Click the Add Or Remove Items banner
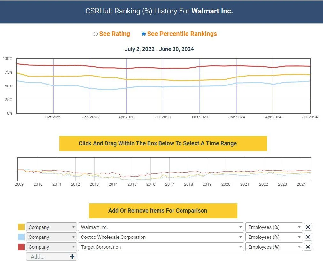Image resolution: width=323 pixels, height=266 pixels. coord(163,211)
